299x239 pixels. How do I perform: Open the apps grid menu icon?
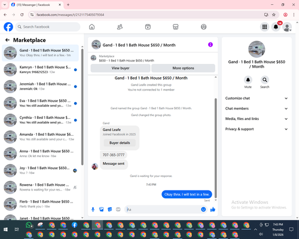coord(264,27)
